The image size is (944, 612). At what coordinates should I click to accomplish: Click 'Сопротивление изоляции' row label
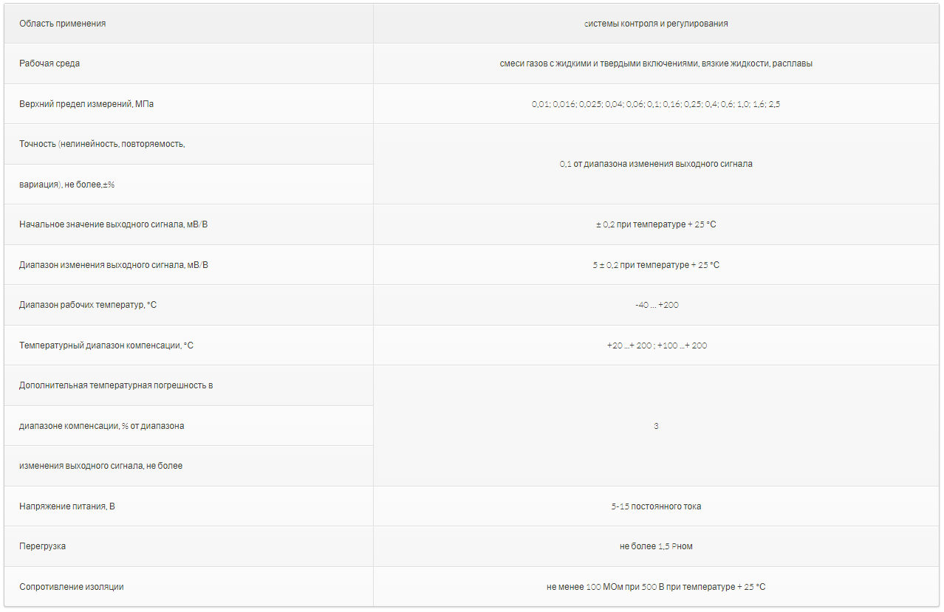pos(72,587)
